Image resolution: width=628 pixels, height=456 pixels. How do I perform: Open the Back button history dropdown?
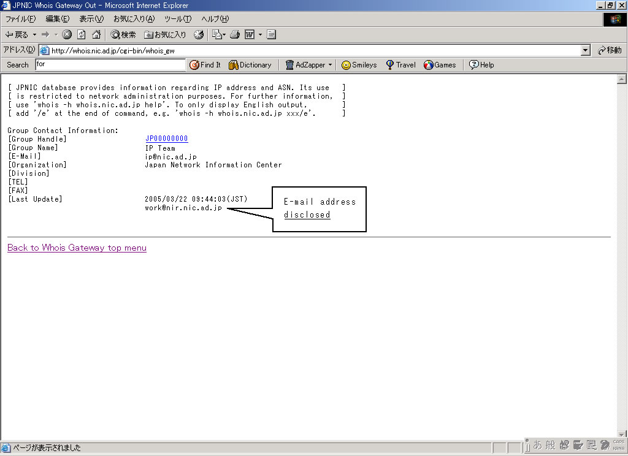tap(34, 35)
